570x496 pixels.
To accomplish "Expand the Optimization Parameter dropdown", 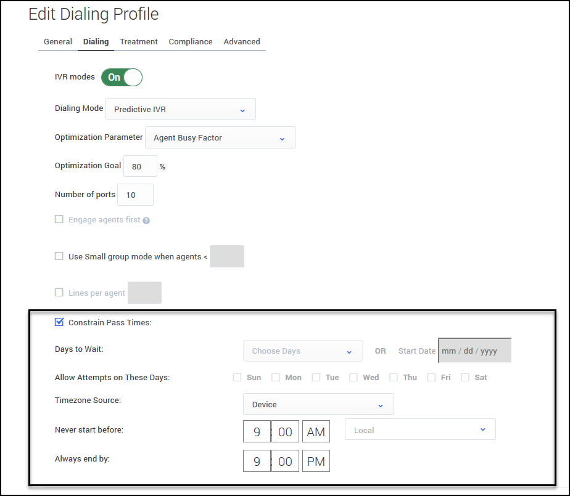I will point(220,138).
